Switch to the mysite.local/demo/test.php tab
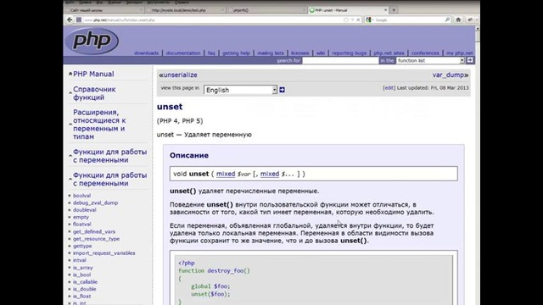Screen dimensions: 543x305 (185, 10)
